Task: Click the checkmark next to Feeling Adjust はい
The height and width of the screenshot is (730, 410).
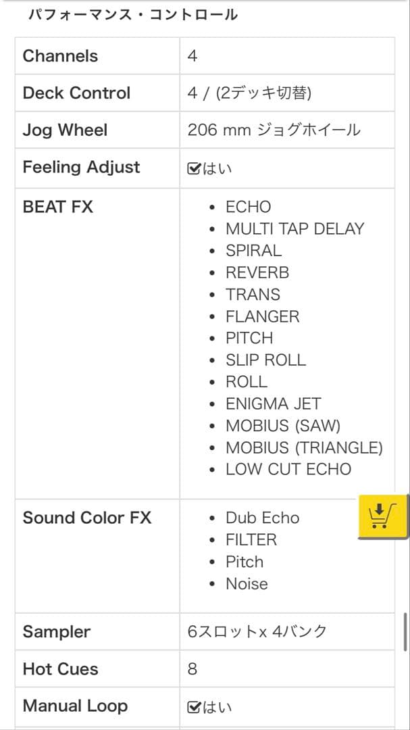Action: 194,168
